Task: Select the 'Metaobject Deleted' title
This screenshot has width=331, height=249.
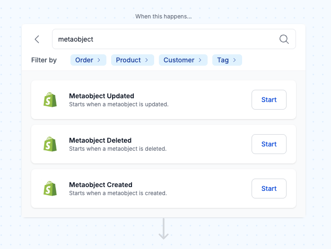Action: [100, 140]
